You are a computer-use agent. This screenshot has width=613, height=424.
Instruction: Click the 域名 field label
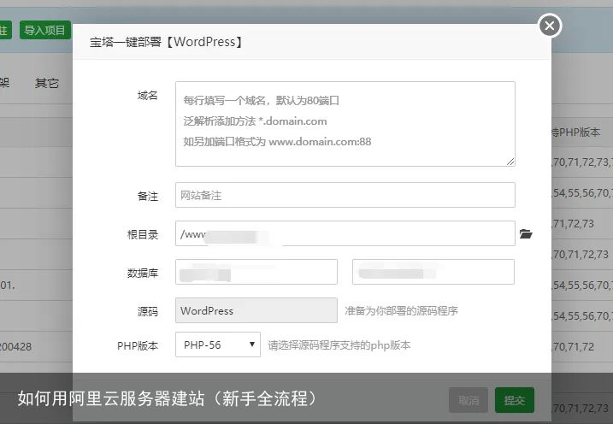(147, 96)
